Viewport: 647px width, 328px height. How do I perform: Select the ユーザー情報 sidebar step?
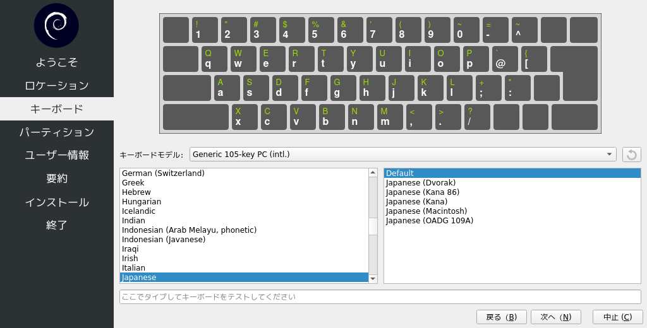pos(57,155)
